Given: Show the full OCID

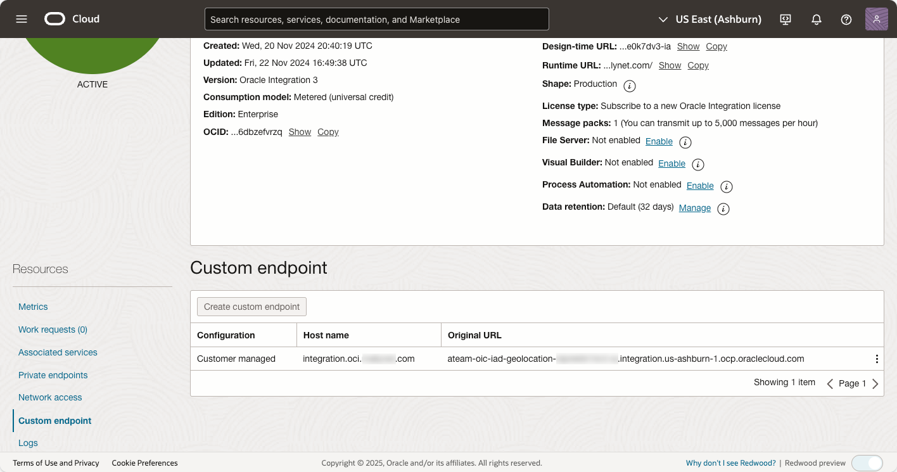Looking at the screenshot, I should click(x=300, y=132).
